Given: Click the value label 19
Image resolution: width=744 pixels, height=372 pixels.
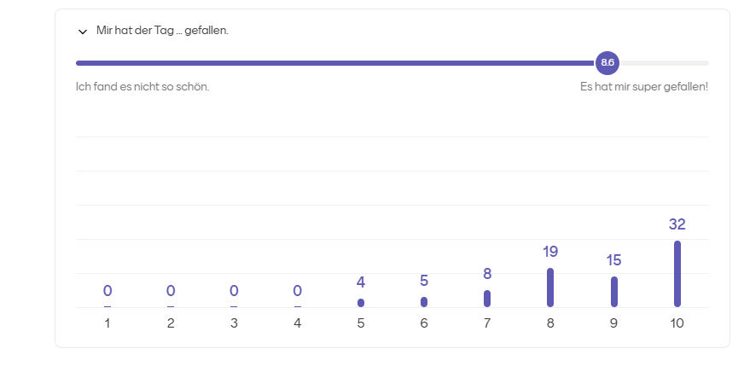Looking at the screenshot, I should [550, 252].
